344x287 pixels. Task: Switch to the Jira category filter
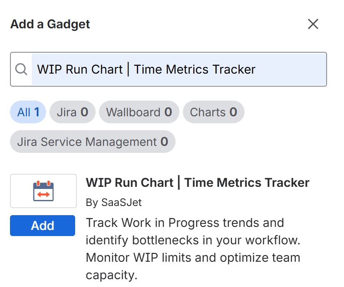[x=72, y=112]
